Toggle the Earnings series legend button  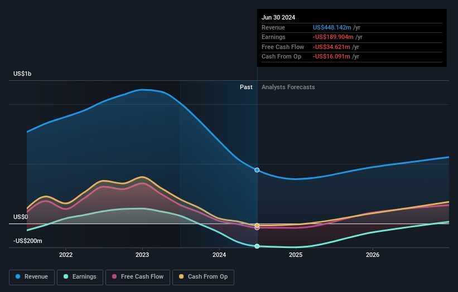pyautogui.click(x=80, y=277)
